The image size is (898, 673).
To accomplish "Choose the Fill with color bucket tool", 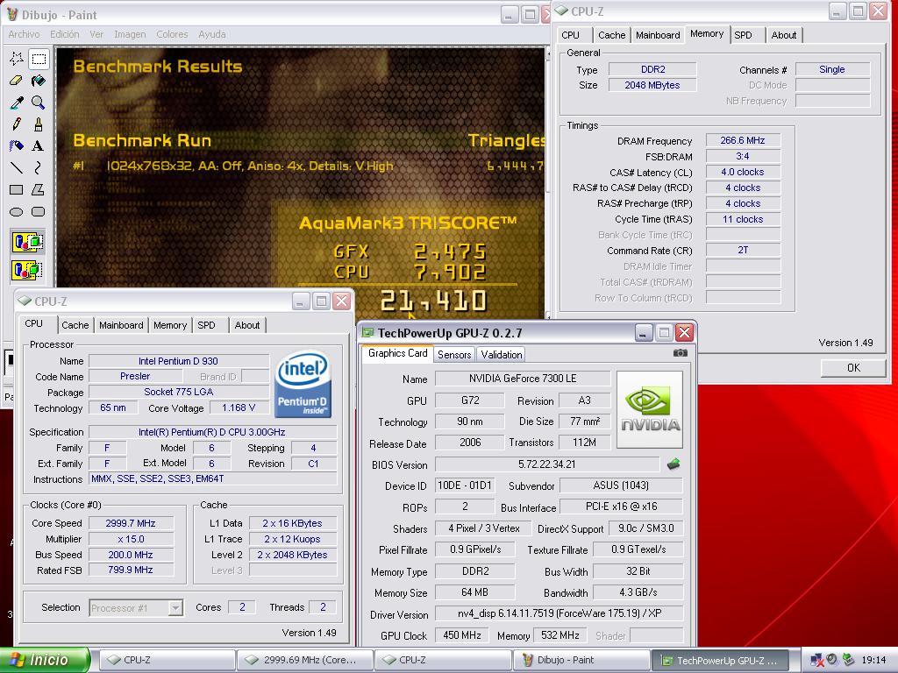I will 39,81.
